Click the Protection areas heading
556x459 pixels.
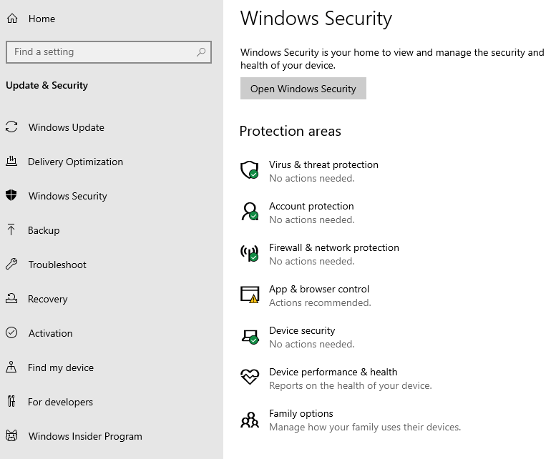click(290, 131)
